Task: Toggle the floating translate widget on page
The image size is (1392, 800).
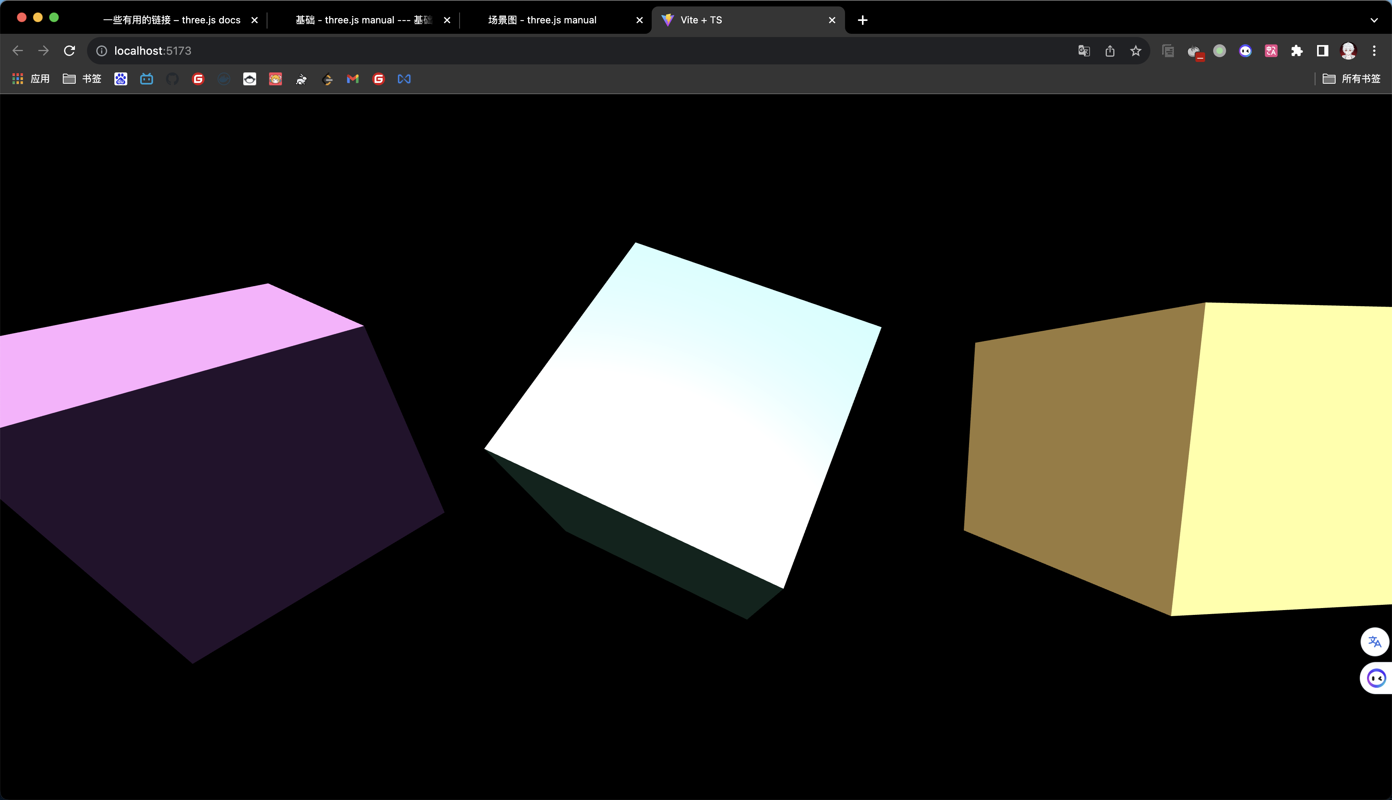Action: (1374, 641)
